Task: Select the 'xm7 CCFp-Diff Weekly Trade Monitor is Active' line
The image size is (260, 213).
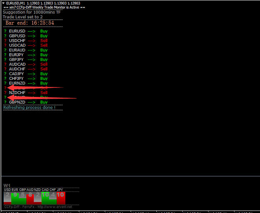Action: (44, 7)
